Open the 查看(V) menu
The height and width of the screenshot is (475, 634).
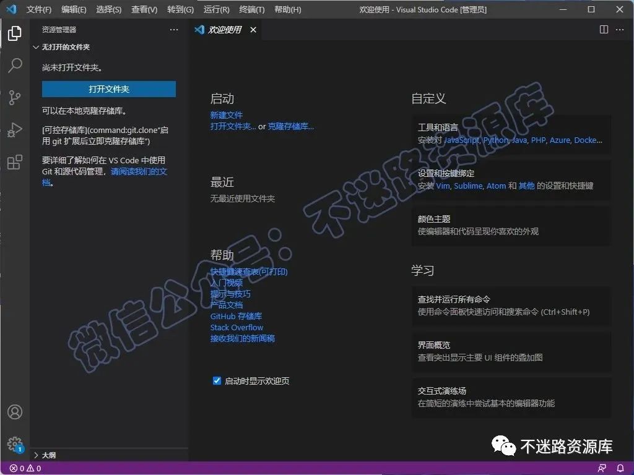(x=144, y=9)
